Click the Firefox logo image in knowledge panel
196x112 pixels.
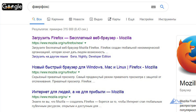(187, 56)
